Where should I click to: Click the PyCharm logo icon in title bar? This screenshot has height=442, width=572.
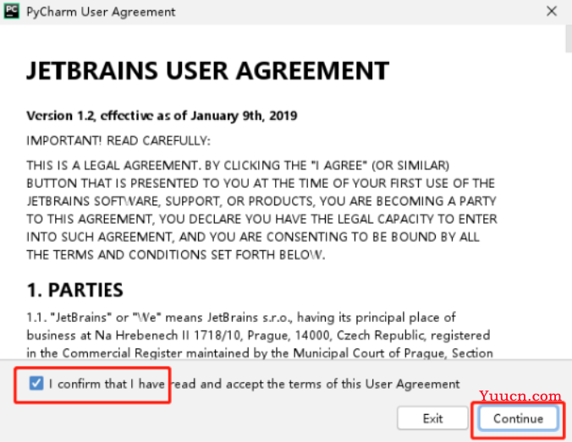coord(11,11)
